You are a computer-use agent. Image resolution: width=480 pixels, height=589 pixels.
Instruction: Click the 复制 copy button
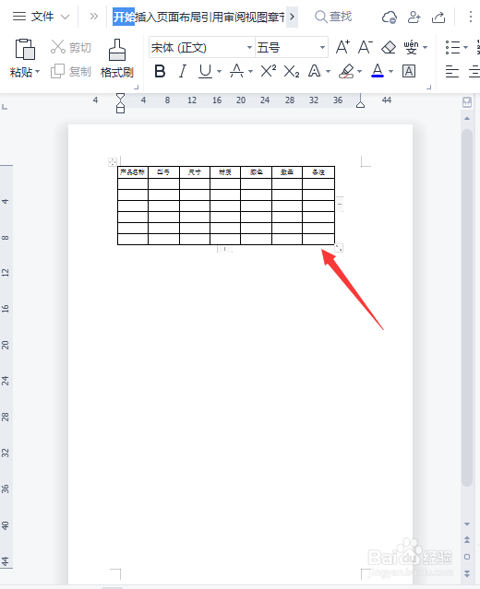71,71
